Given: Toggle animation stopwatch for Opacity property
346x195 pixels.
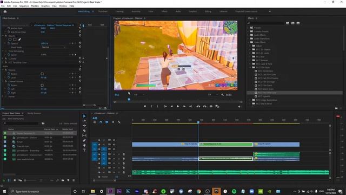Looking at the screenshot, I should (9, 43).
